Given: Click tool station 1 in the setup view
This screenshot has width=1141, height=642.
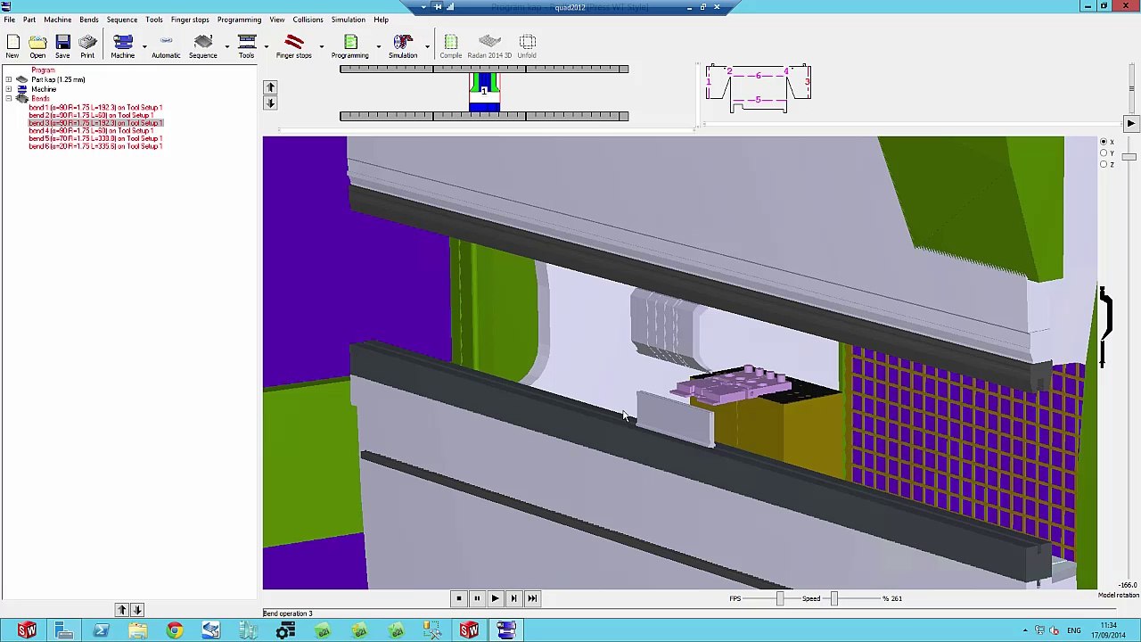Looking at the screenshot, I should point(484,92).
